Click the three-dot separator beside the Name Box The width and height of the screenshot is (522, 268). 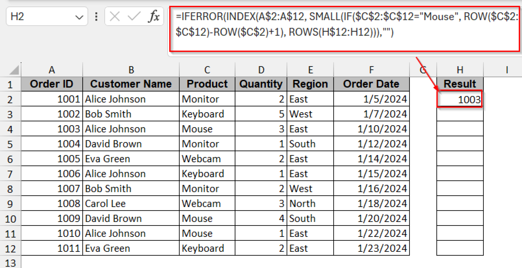96,16
